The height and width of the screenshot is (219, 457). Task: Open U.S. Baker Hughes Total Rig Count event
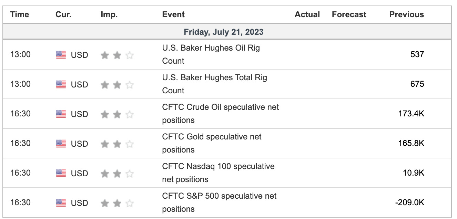click(x=214, y=84)
